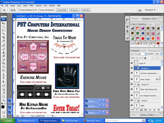Viewport: 164px width, 123px height.
Task: Open the Layer menu
Action: pyautogui.click(x=19, y=6)
